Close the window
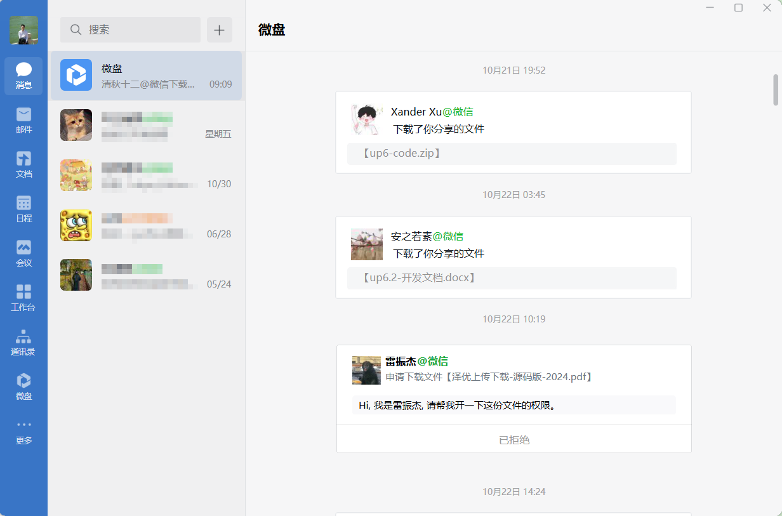782x516 pixels. (767, 8)
